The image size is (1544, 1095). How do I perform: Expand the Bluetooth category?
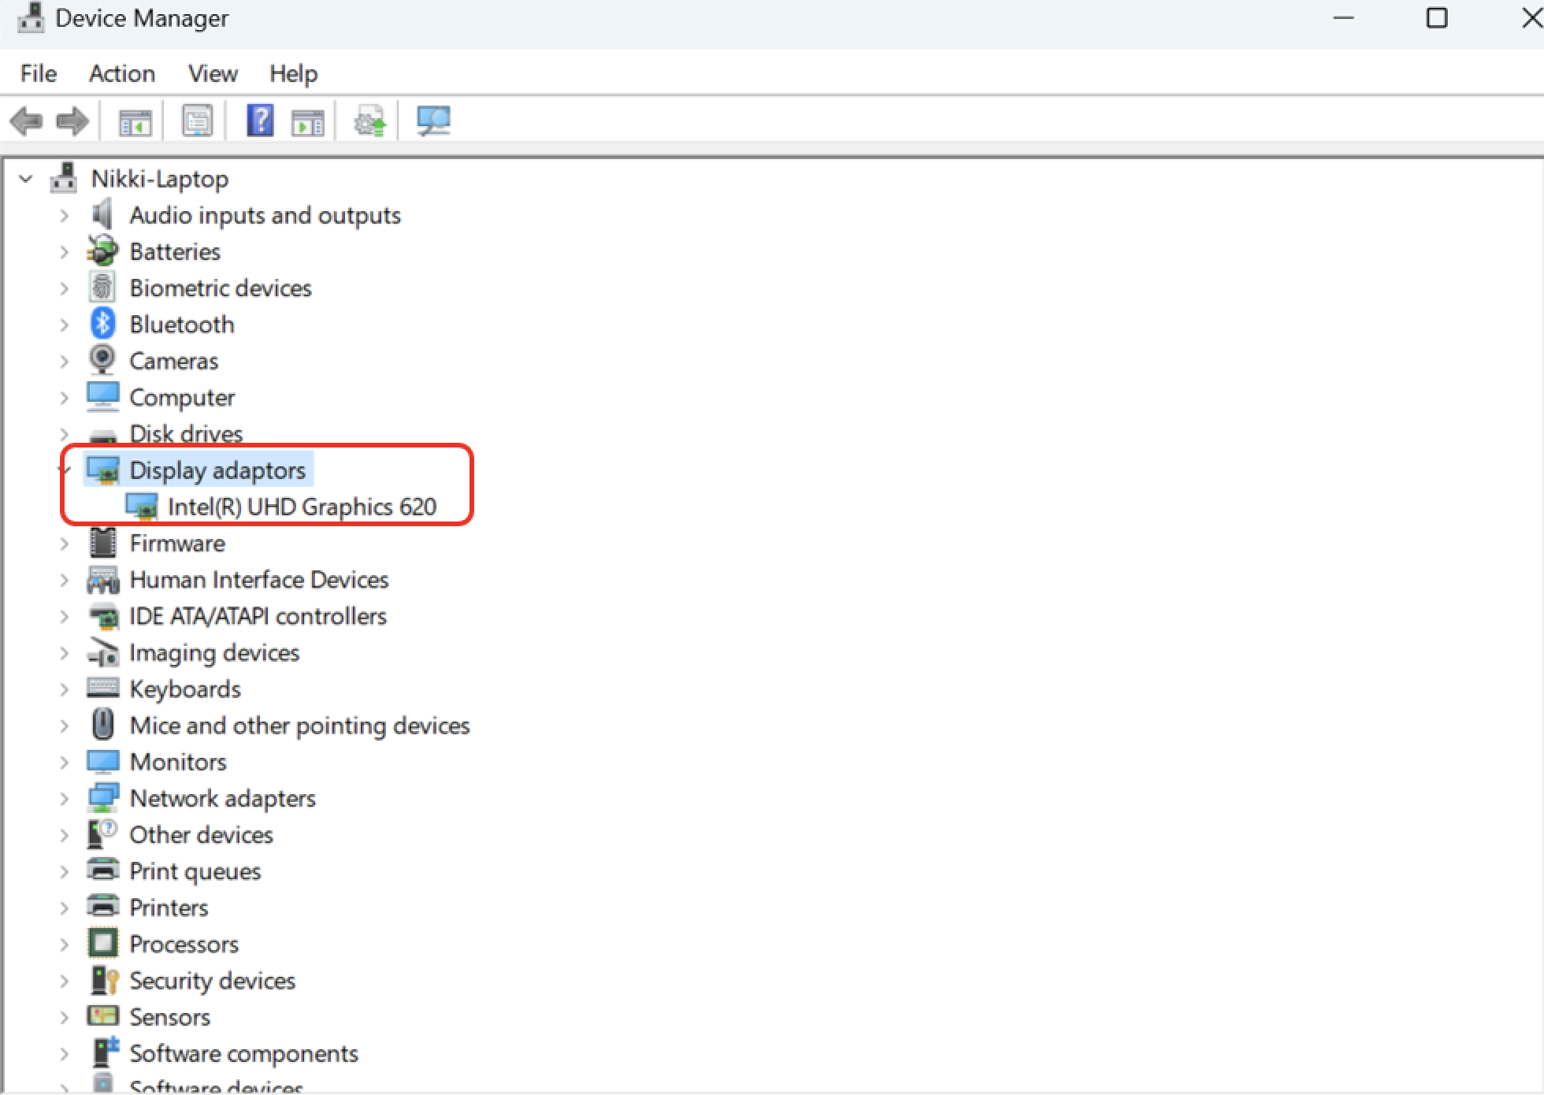pos(65,324)
